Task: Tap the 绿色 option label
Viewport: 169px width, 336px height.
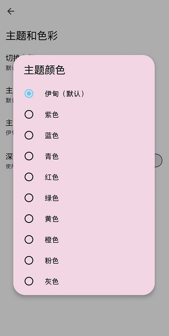Action: (52, 198)
